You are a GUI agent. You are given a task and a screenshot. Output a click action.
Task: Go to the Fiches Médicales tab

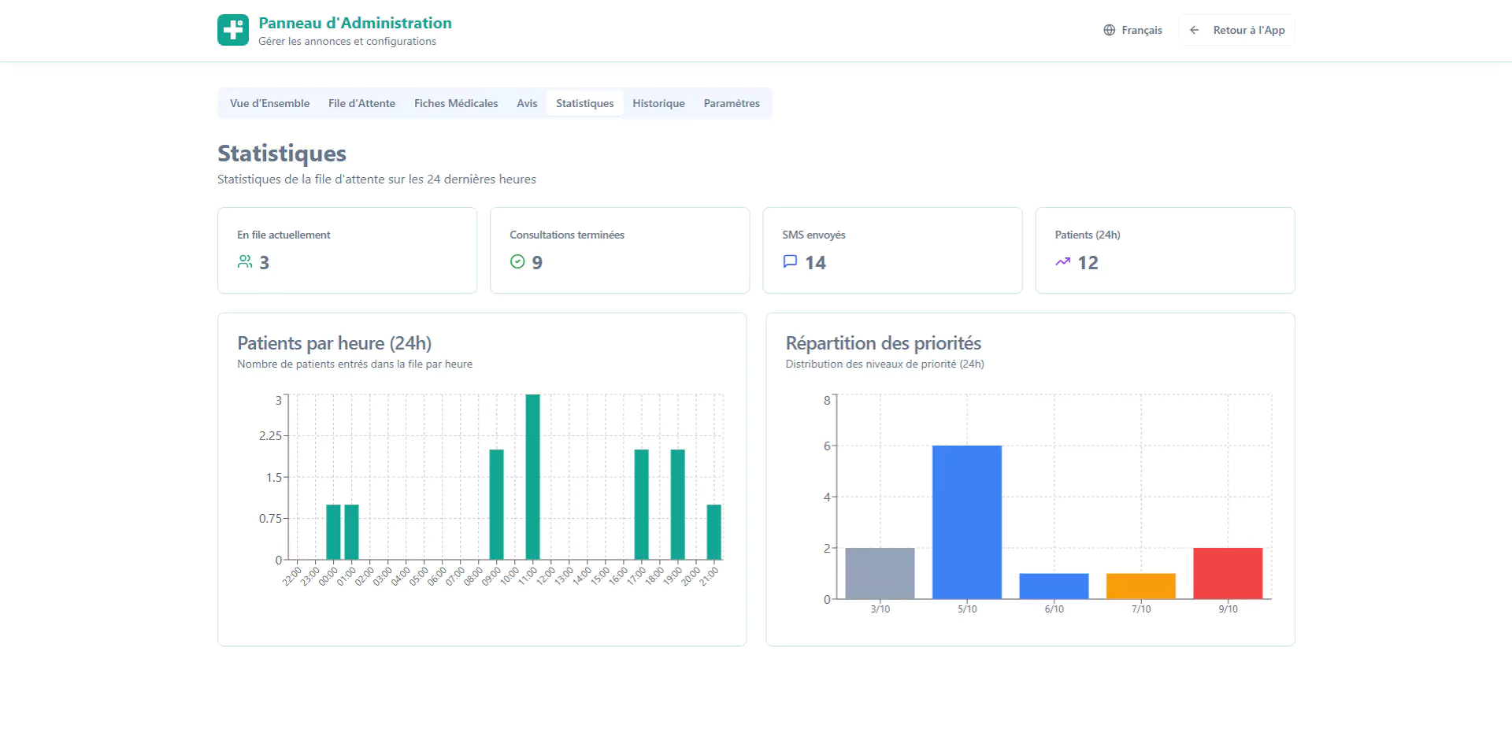point(456,103)
